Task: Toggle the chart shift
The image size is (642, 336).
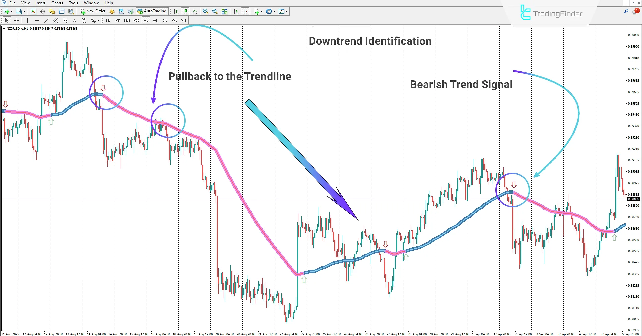Action: pos(246,11)
